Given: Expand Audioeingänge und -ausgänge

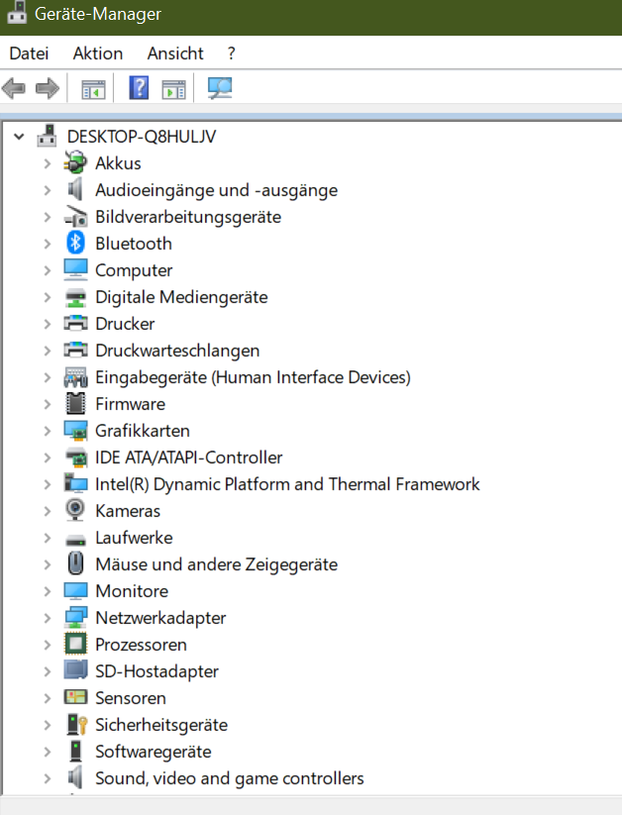Looking at the screenshot, I should coord(47,190).
